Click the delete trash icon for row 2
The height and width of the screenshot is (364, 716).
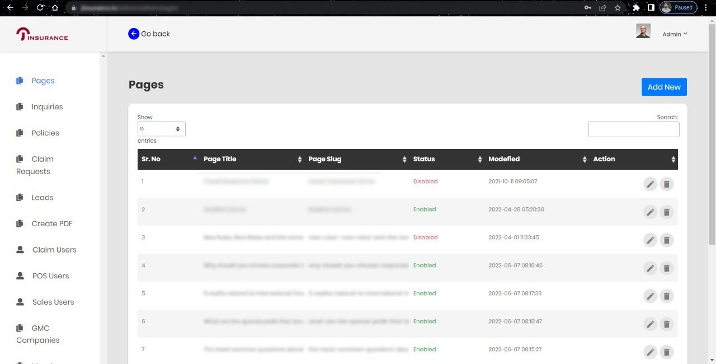(x=666, y=212)
